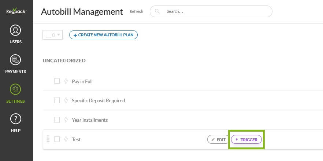Click the Regpack logo
Viewport: 323px width, 161px height.
(x=15, y=11)
